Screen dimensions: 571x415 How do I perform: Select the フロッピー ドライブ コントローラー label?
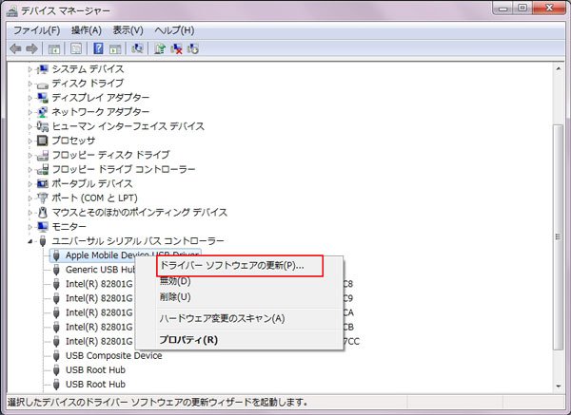pos(124,169)
